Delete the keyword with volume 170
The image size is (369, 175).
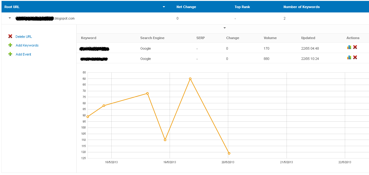coord(355,47)
